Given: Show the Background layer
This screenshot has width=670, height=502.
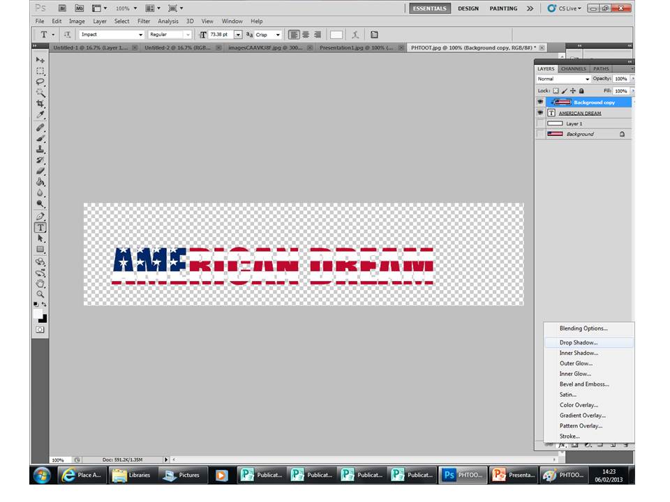Looking at the screenshot, I should [x=540, y=134].
